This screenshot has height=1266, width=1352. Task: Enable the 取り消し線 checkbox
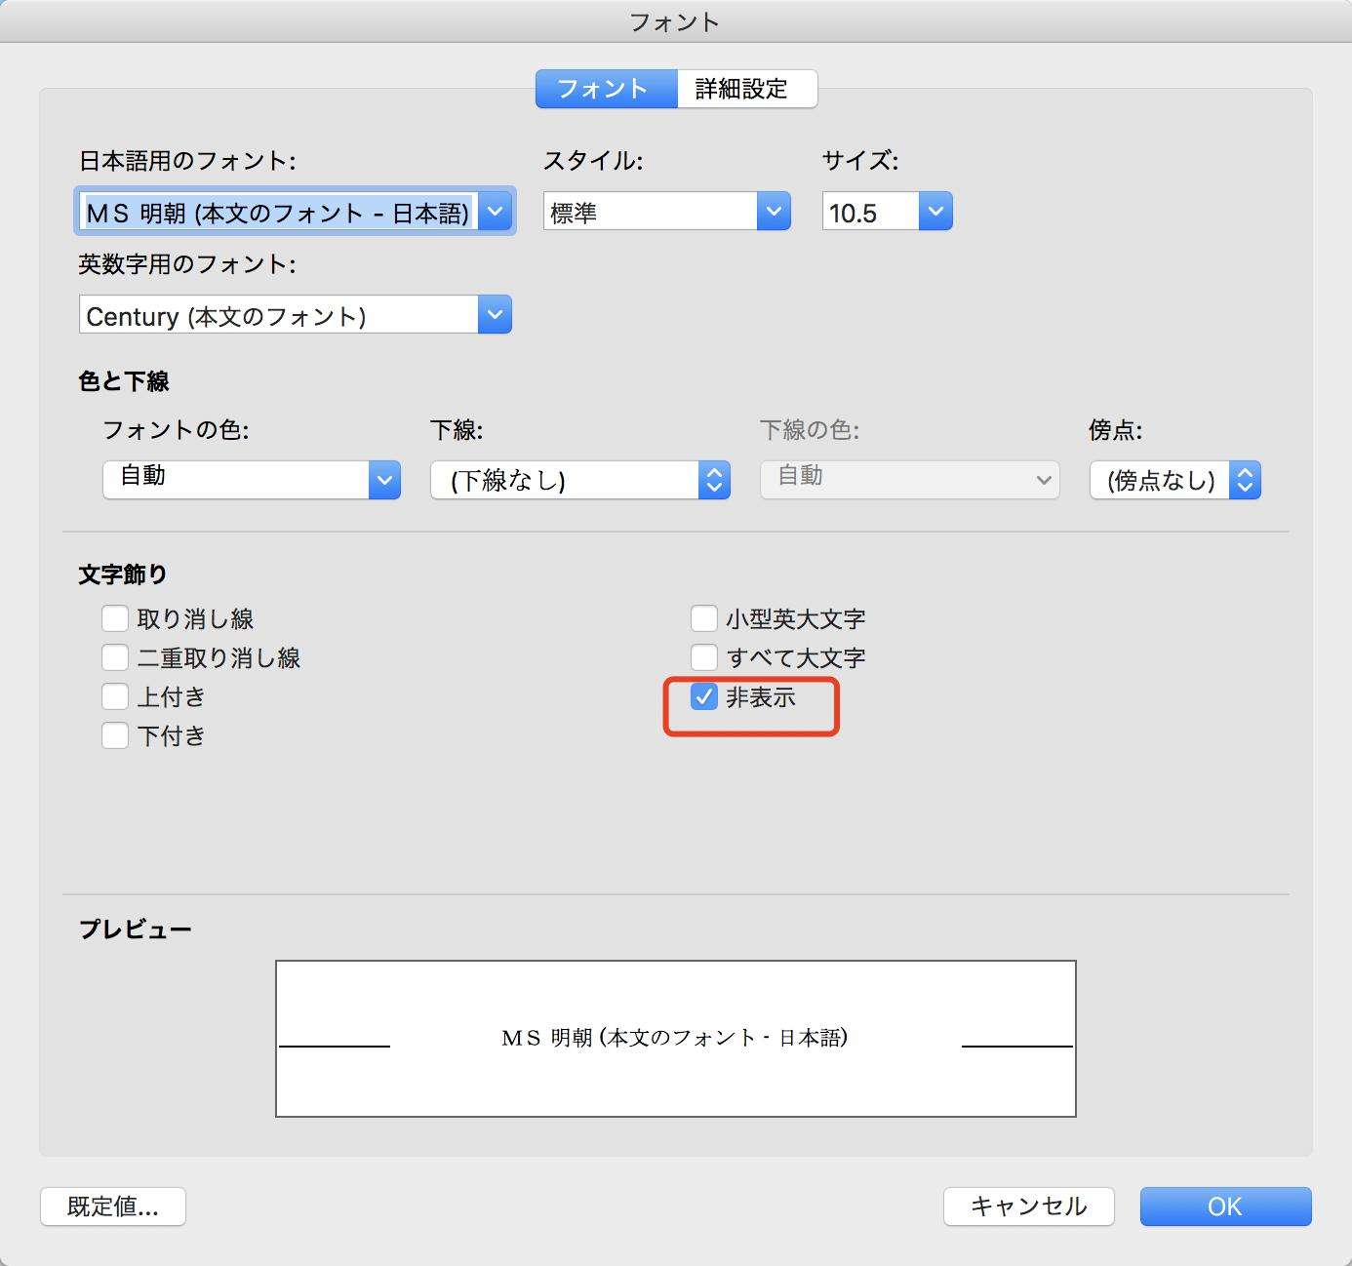[114, 617]
